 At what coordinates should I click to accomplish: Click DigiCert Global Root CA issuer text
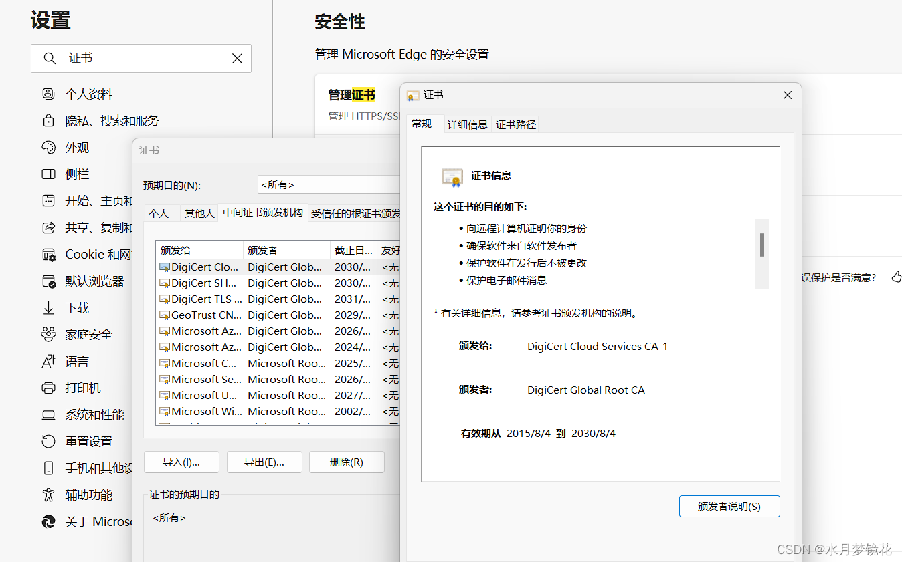coord(586,390)
